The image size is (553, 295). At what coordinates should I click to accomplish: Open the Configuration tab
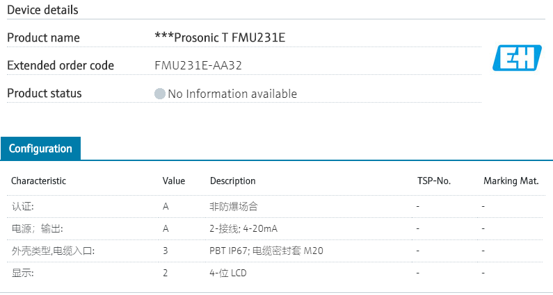(40, 149)
